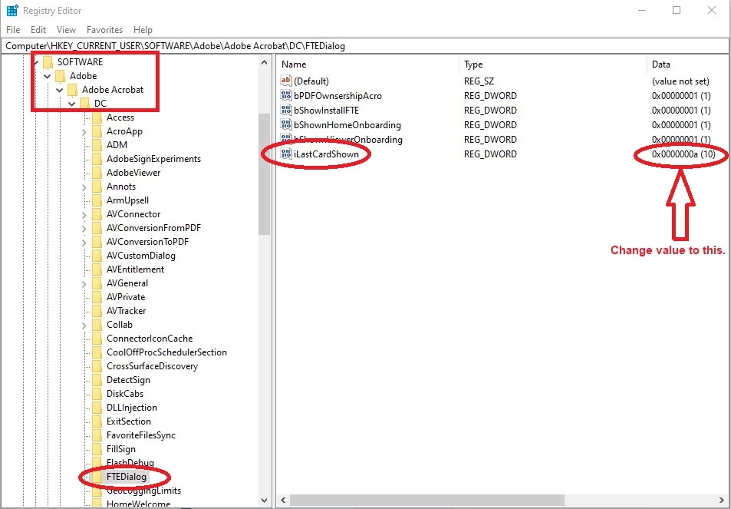Screen dimensions: 731x509
Task: Collapse the DC tree node
Action: click(72, 104)
